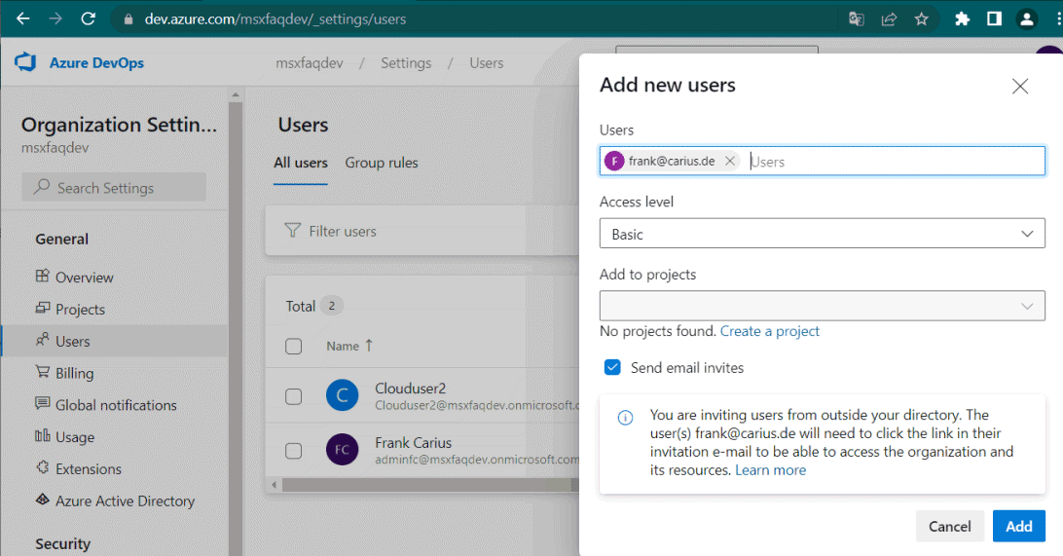Click Organization Settings heading text
The width and height of the screenshot is (1063, 556).
120,125
